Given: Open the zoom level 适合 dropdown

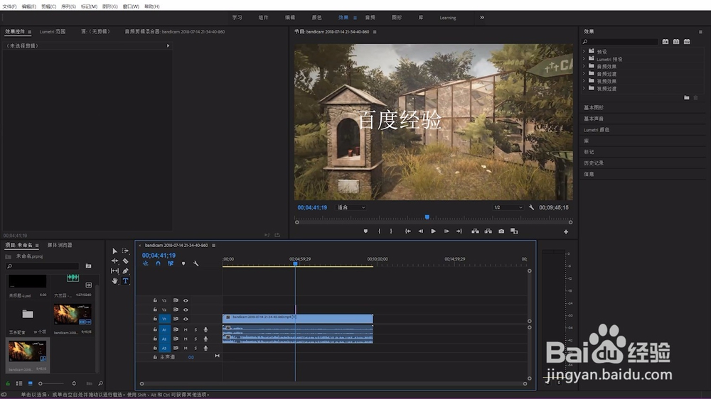Looking at the screenshot, I should click(351, 207).
